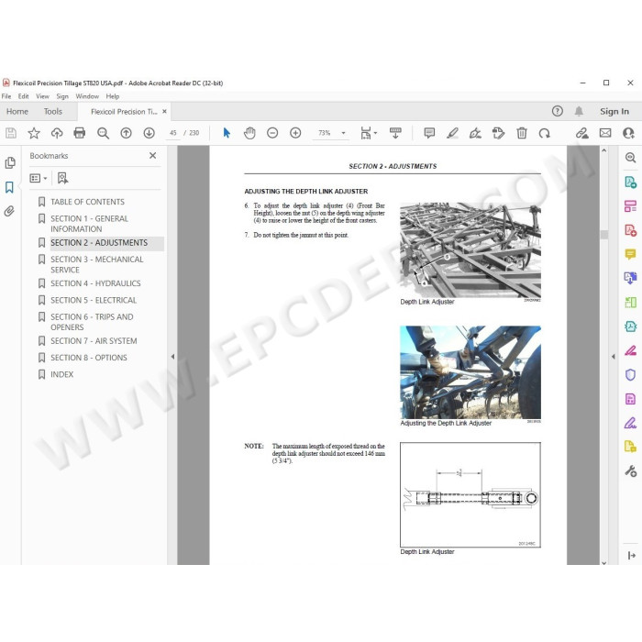Viewport: 642px width, 642px height.
Task: Open the Window menu
Action: pyautogui.click(x=87, y=96)
